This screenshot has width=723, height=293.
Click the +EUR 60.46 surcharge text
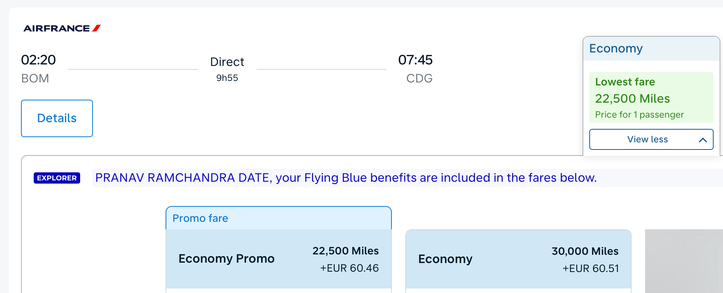pos(349,268)
